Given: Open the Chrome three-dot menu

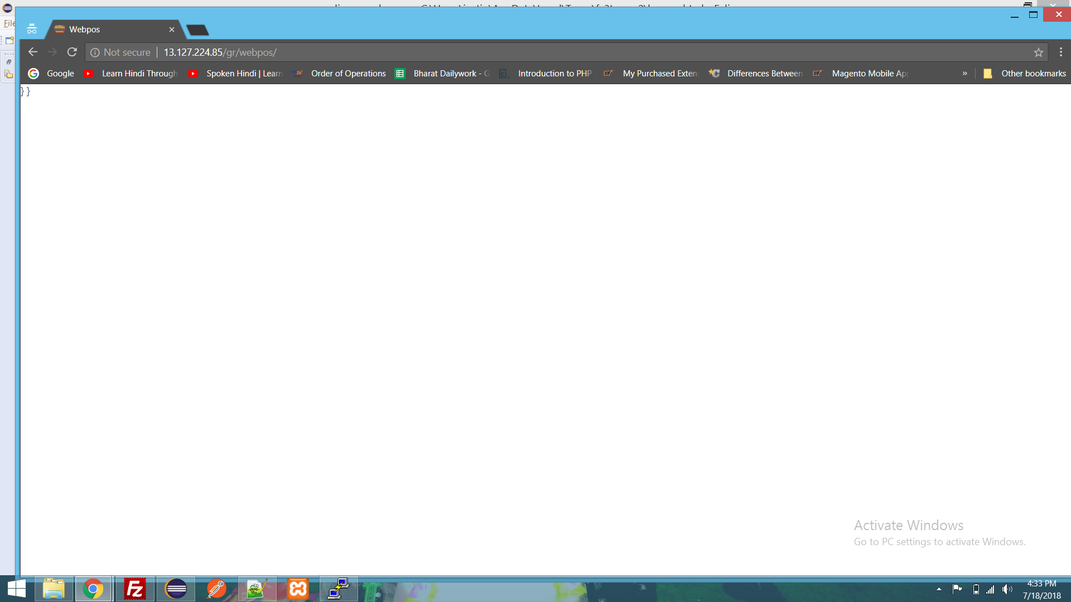Looking at the screenshot, I should pyautogui.click(x=1061, y=52).
